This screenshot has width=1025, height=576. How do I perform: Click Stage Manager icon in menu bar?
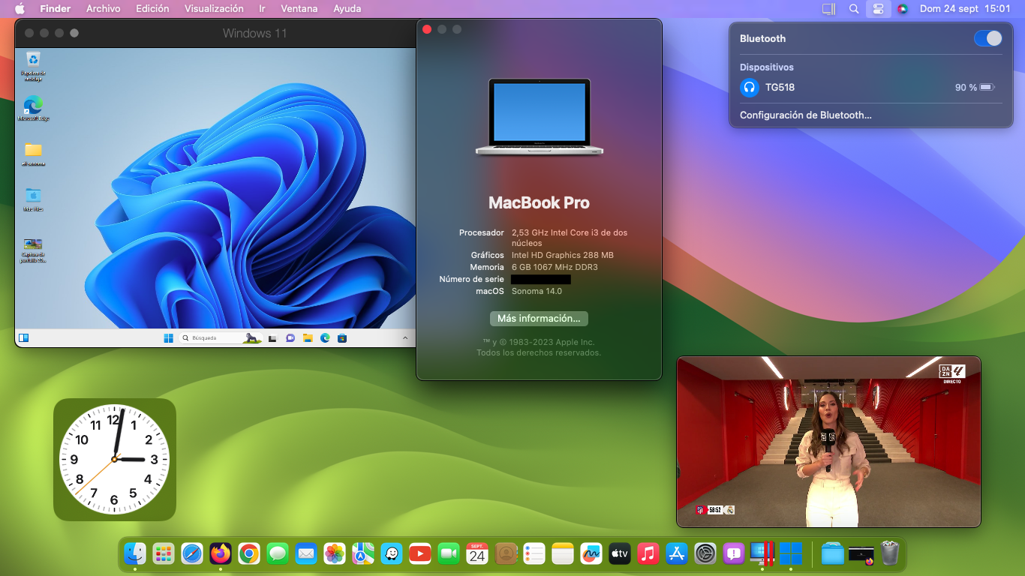coord(829,9)
